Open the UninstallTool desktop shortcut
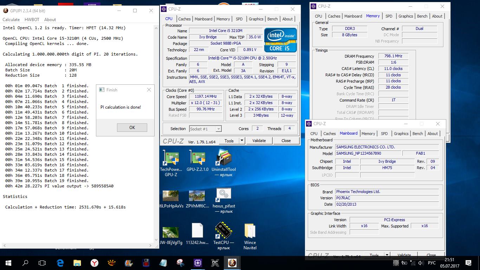This screenshot has height=270, width=480. click(x=223, y=163)
